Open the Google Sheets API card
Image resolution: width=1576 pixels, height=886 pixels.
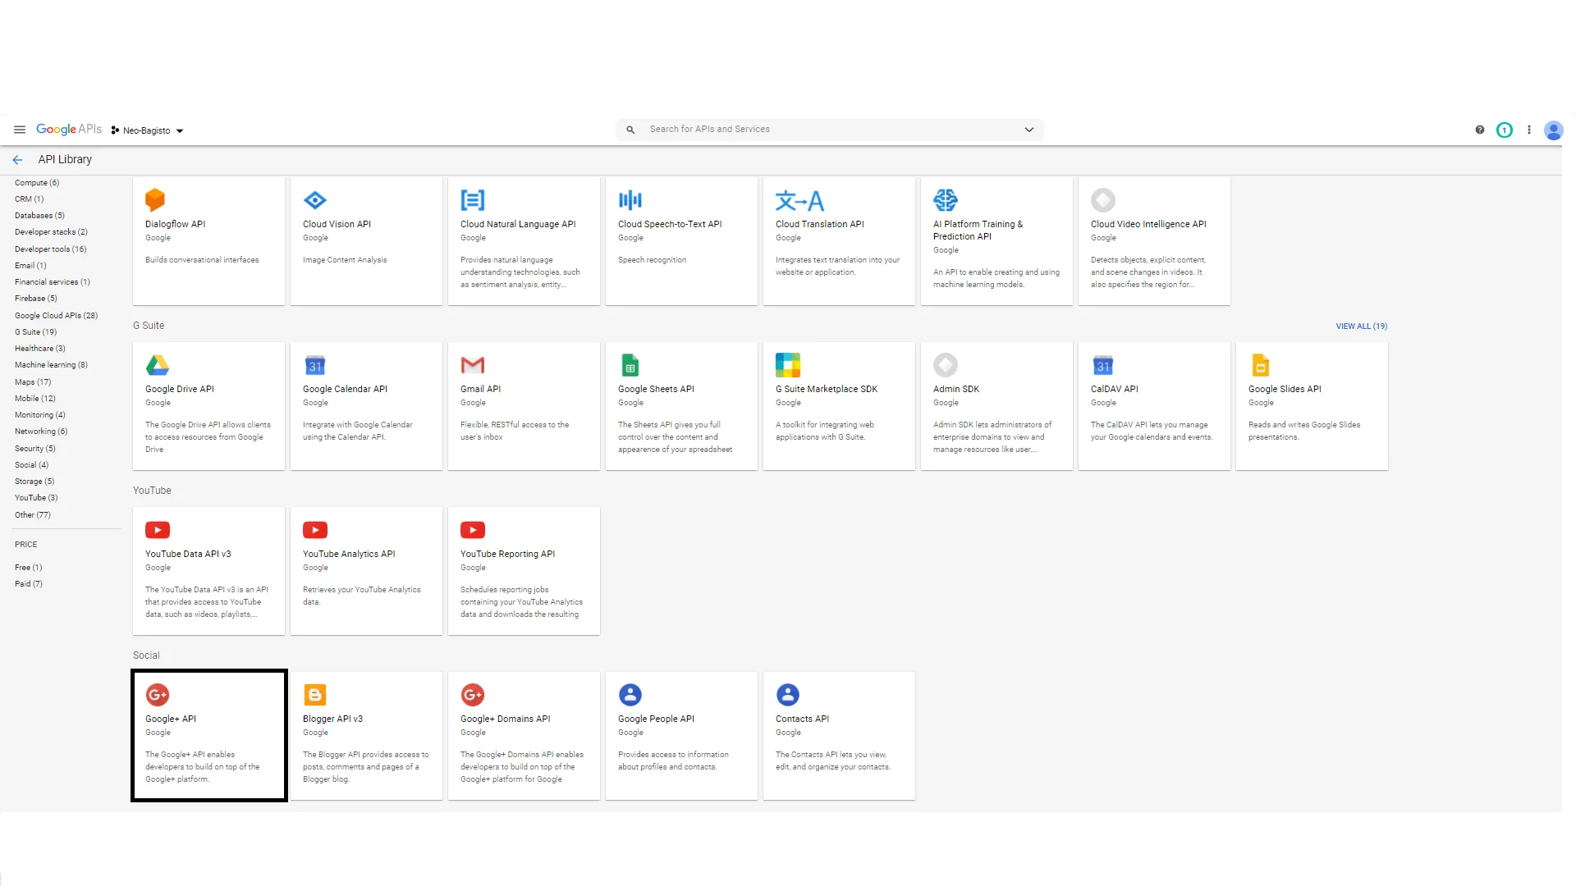pyautogui.click(x=681, y=406)
